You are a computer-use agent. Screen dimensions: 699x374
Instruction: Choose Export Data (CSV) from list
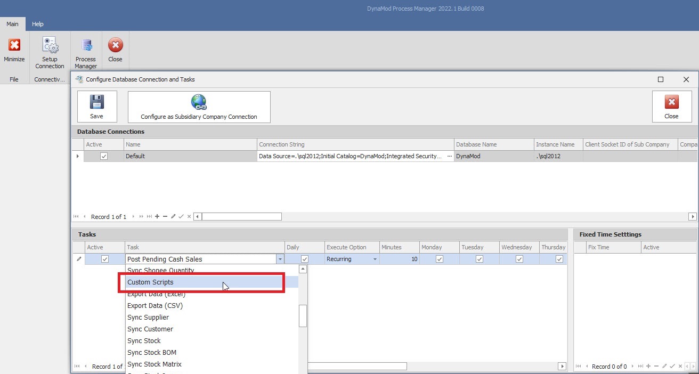pos(212,306)
